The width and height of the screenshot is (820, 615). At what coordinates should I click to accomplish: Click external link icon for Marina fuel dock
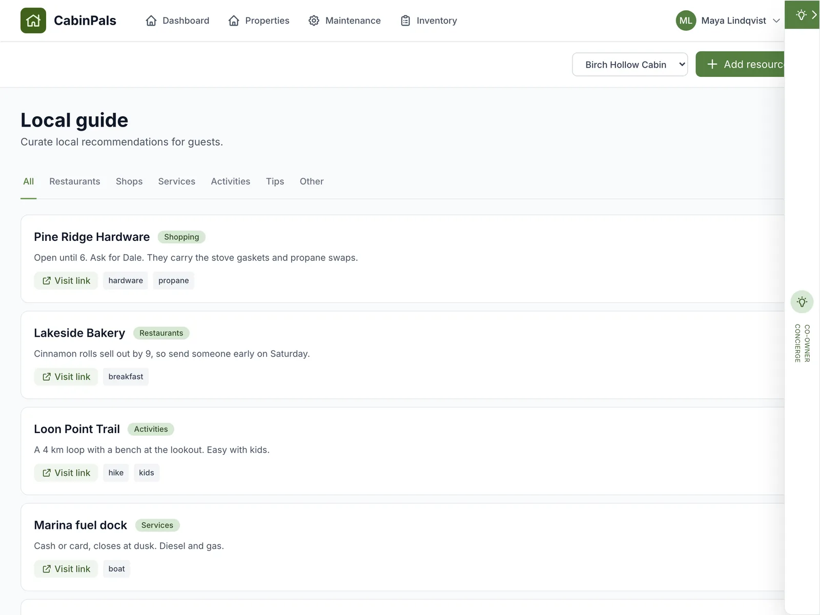click(x=47, y=569)
